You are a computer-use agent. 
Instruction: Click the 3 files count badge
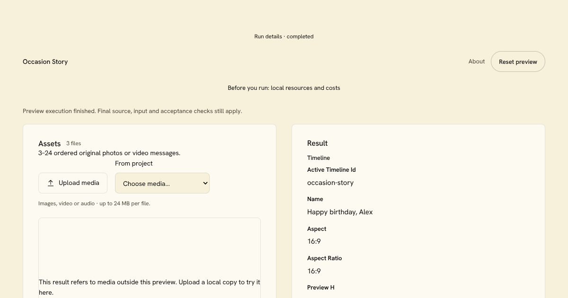click(x=73, y=143)
